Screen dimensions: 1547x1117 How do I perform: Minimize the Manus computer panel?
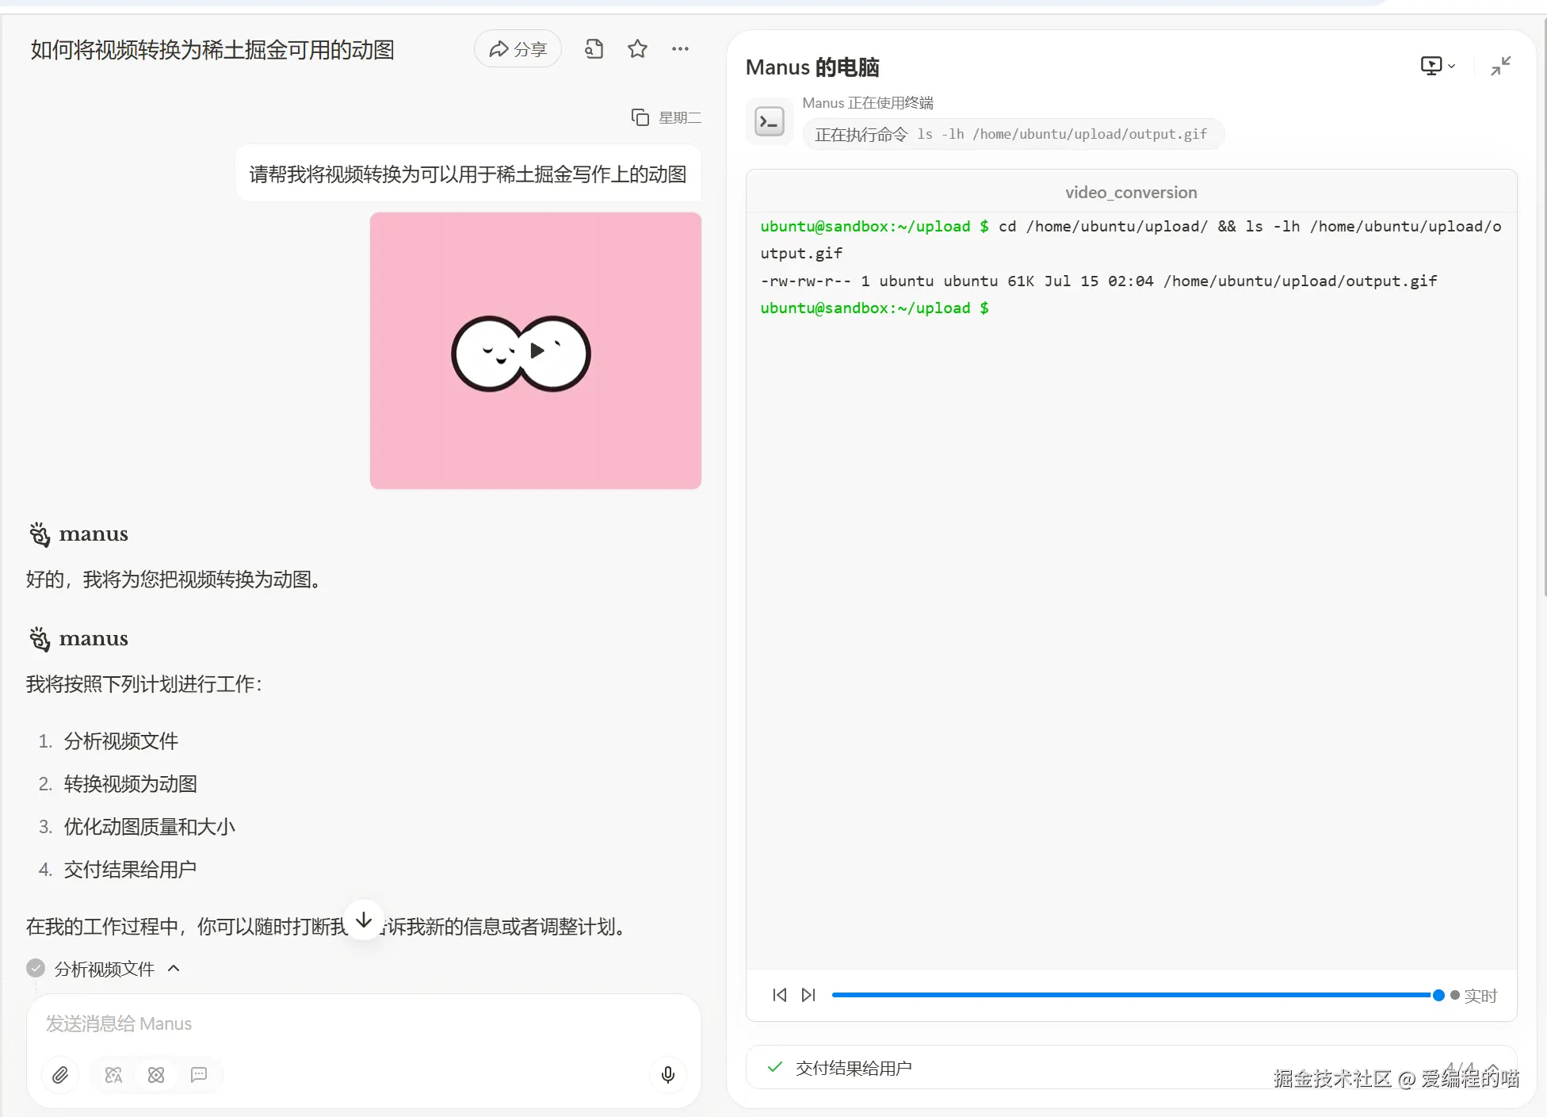(x=1500, y=66)
